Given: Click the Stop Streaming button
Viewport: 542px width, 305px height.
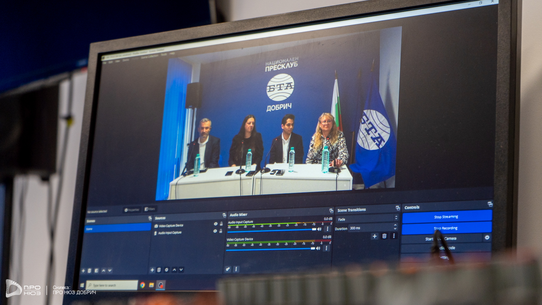Looking at the screenshot, I should pyautogui.click(x=446, y=217).
